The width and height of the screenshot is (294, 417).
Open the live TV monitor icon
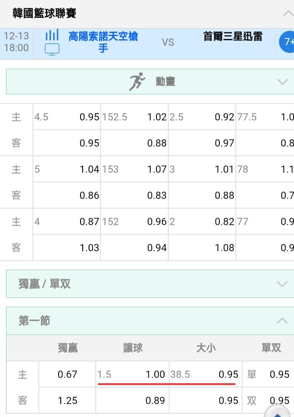[x=52, y=50]
